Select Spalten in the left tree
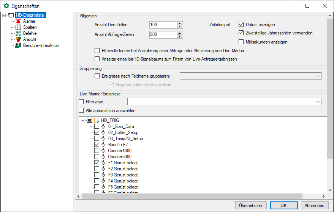Screen dimensions: 334x212 pos(30,27)
